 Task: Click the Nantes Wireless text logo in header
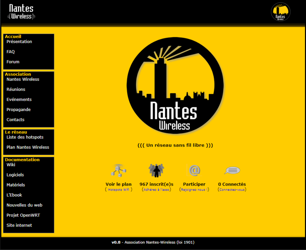21,12
